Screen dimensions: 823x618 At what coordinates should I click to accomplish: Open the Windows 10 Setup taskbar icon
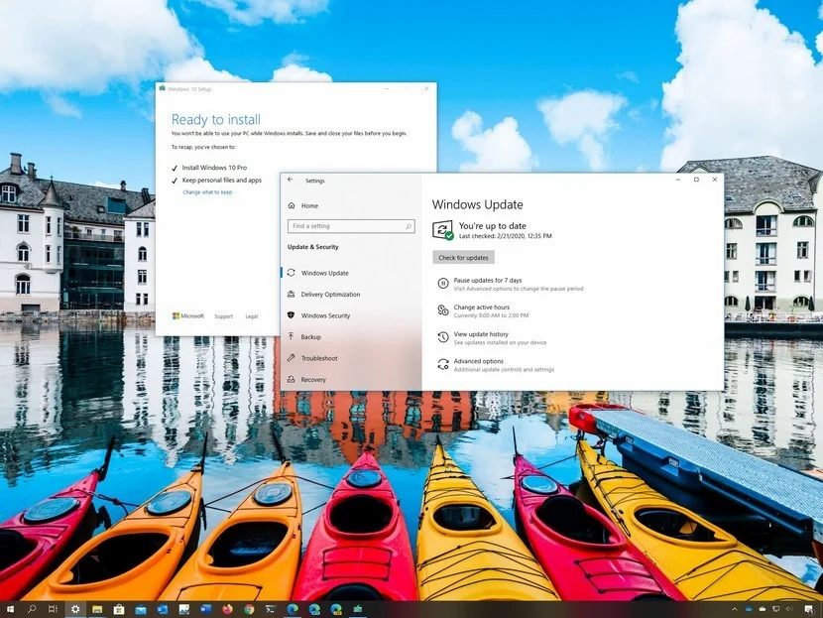(x=358, y=609)
